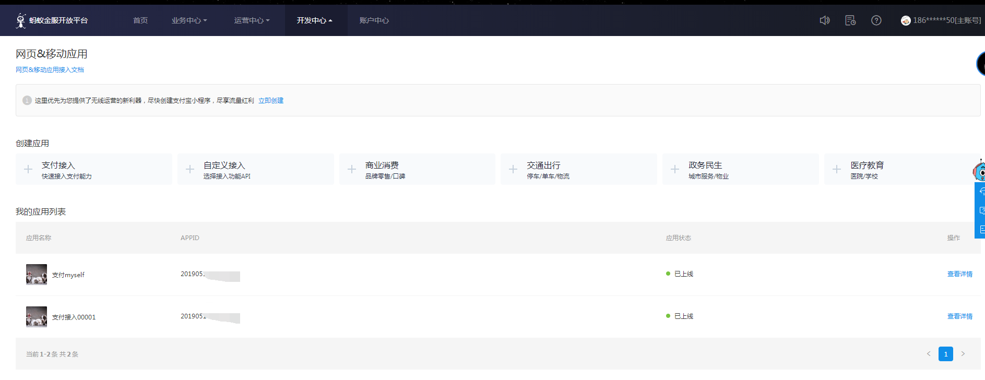Open the document list icon in header
The image size is (985, 380).
coord(850,20)
